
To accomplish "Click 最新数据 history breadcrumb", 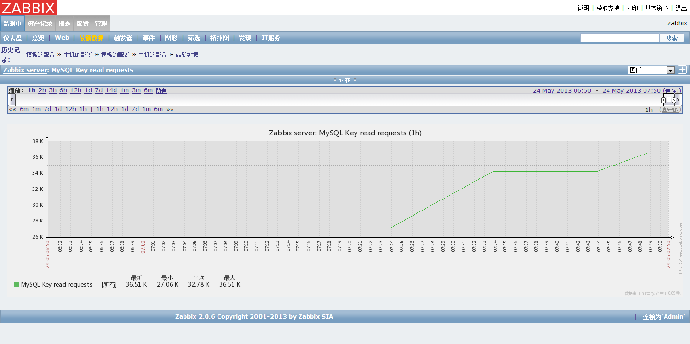I will [x=187, y=55].
